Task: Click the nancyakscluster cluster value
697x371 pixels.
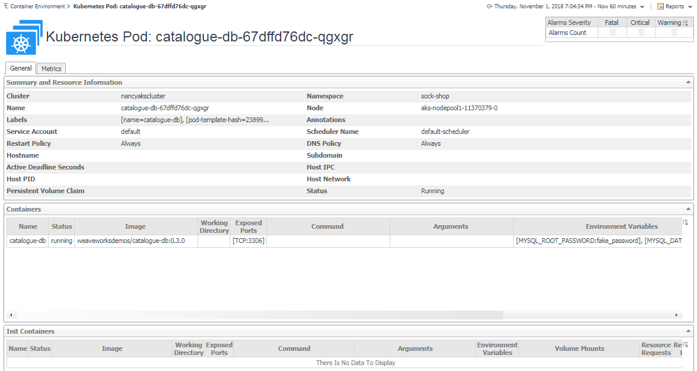Action: tap(143, 96)
